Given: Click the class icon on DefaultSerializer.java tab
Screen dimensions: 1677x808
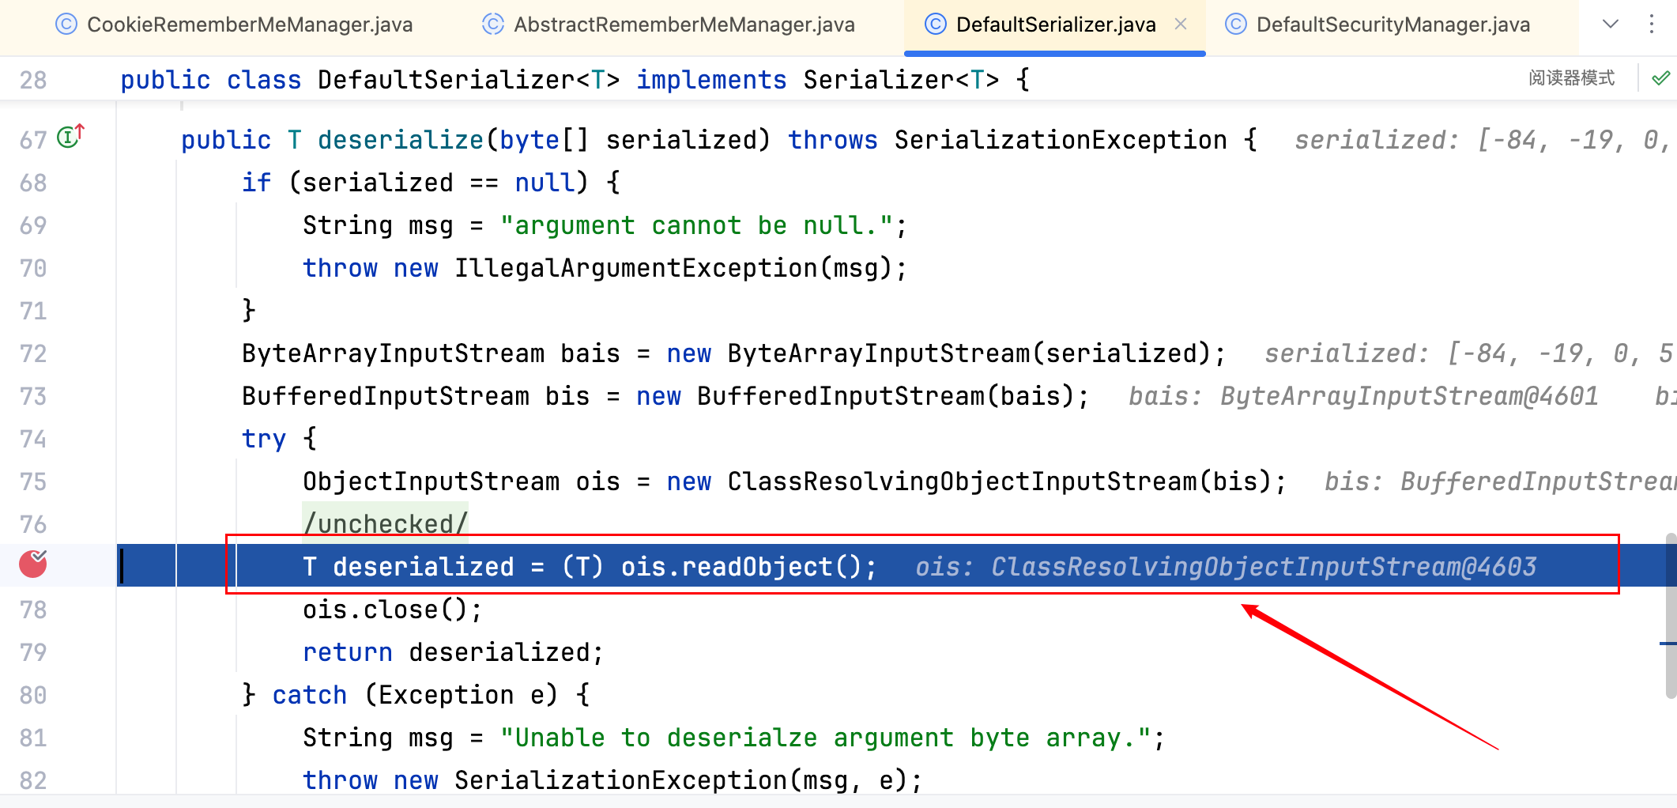Looking at the screenshot, I should (935, 25).
